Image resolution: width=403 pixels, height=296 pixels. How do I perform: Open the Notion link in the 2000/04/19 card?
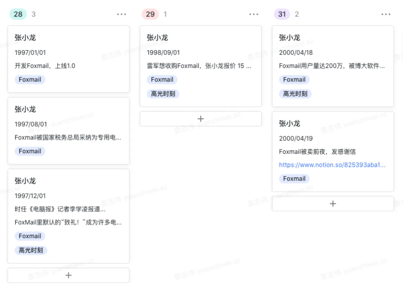tap(332, 165)
